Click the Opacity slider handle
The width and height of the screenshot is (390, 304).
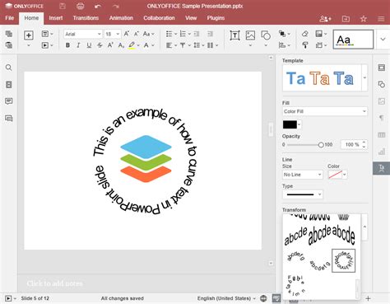pyautogui.click(x=321, y=145)
